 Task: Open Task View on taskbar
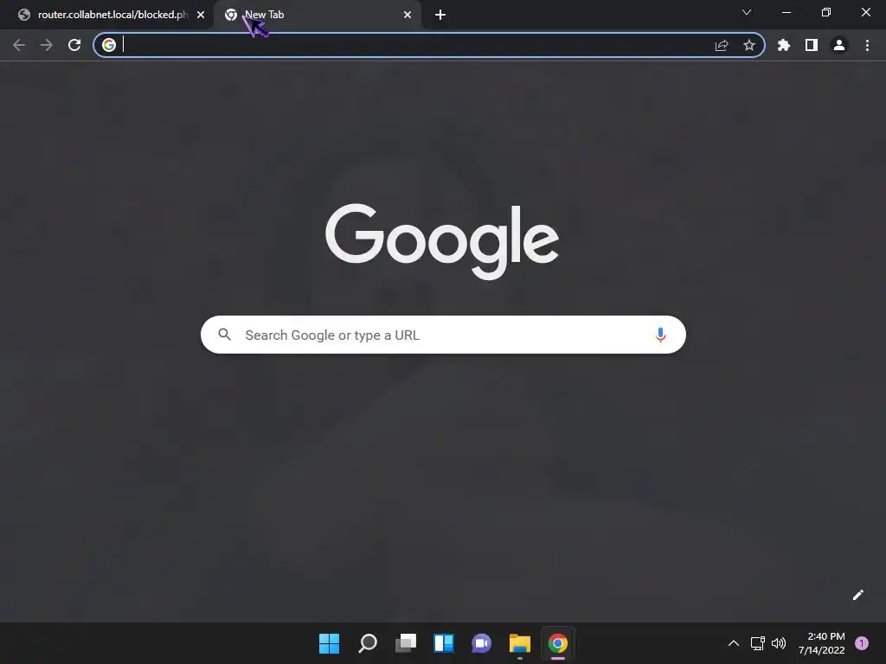pos(406,643)
